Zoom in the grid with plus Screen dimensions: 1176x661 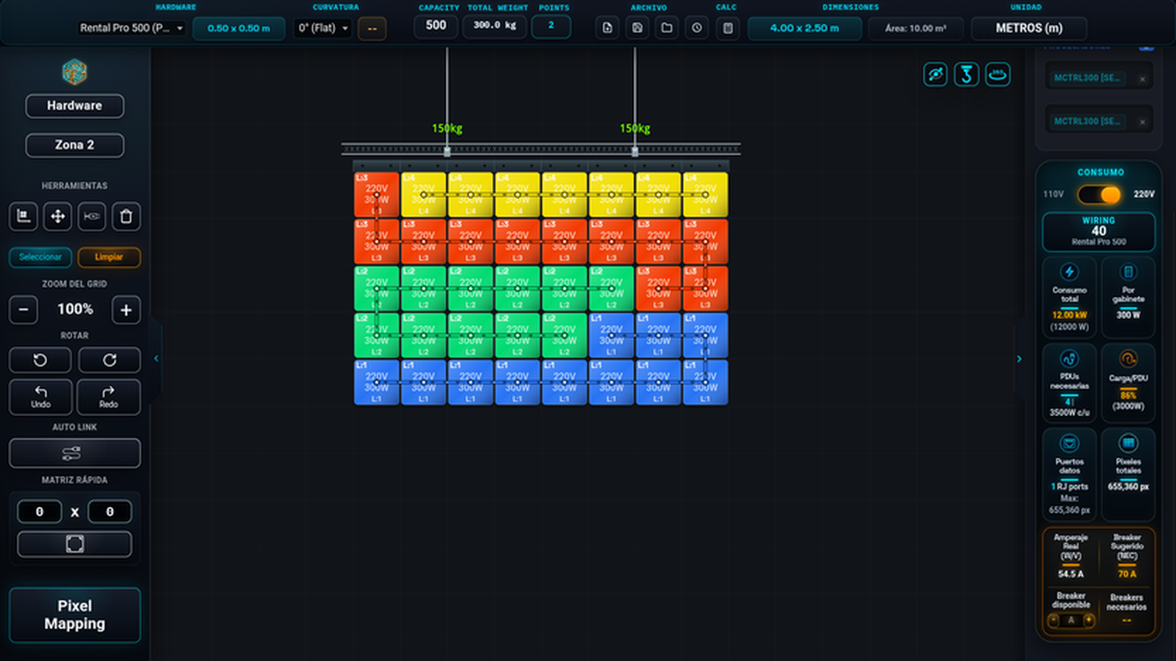126,310
